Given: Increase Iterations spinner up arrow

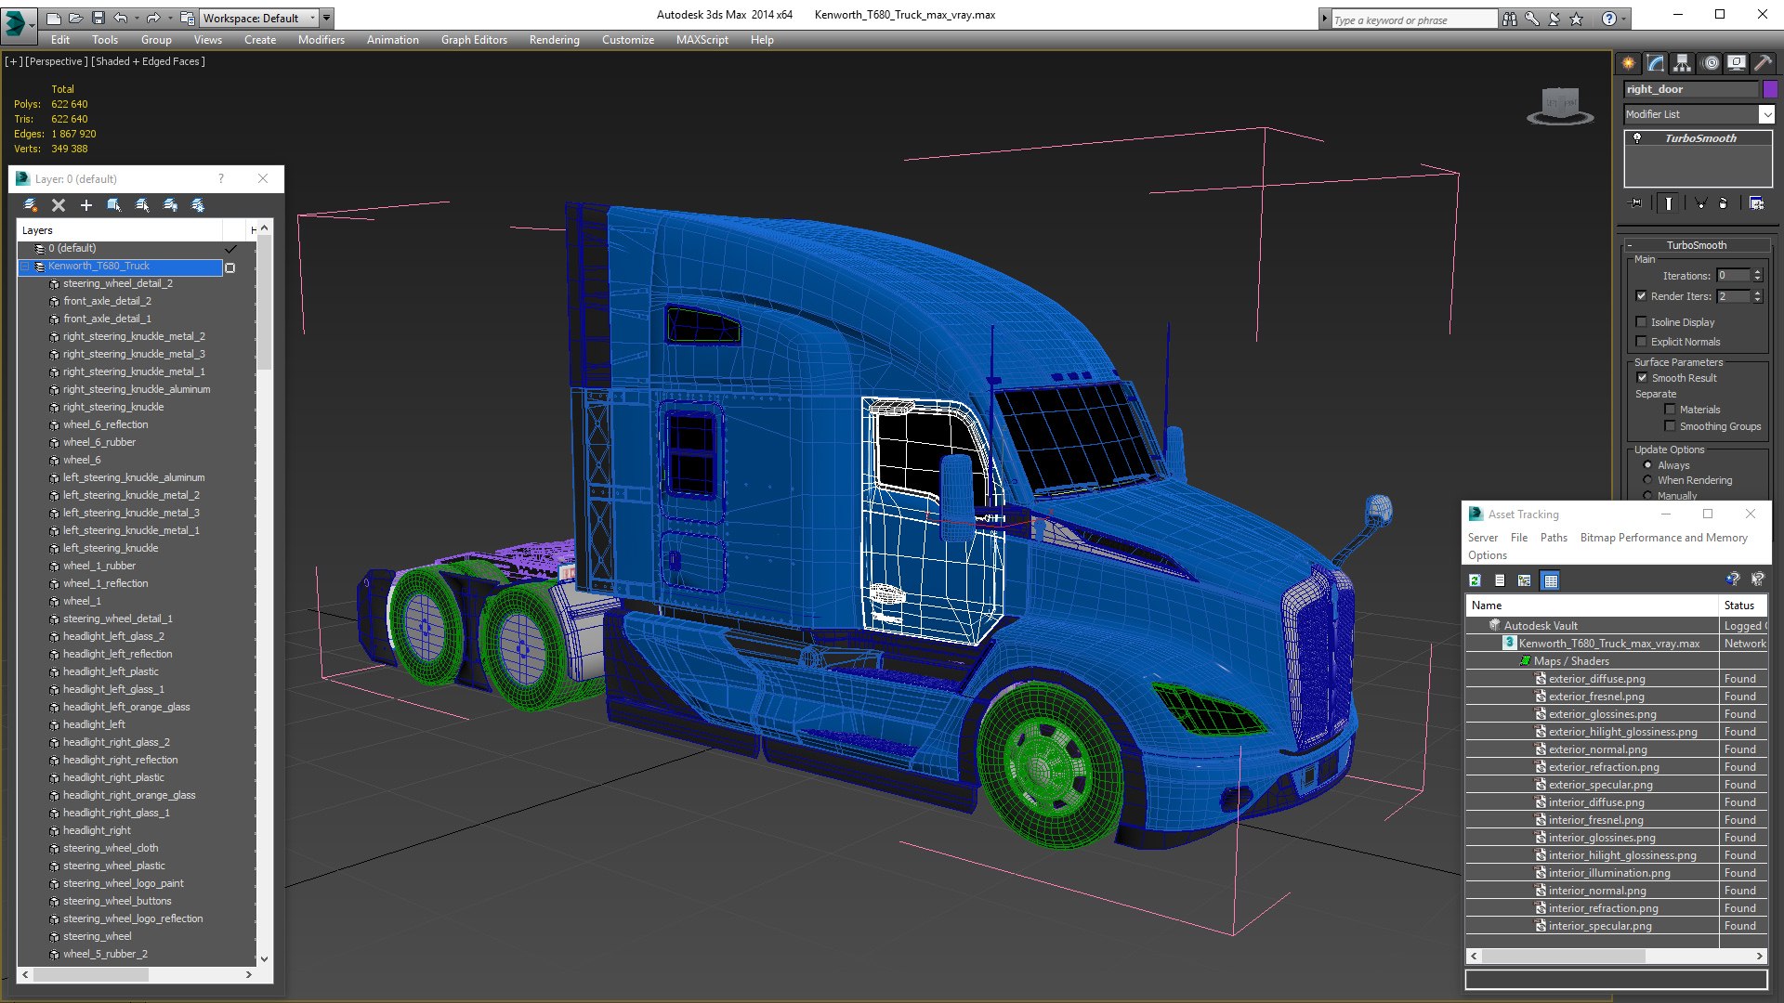Looking at the screenshot, I should [1757, 272].
